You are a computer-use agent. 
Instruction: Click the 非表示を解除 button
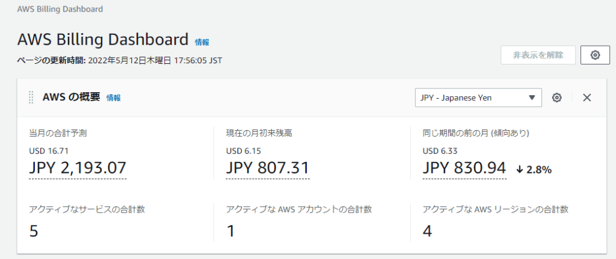pyautogui.click(x=538, y=55)
